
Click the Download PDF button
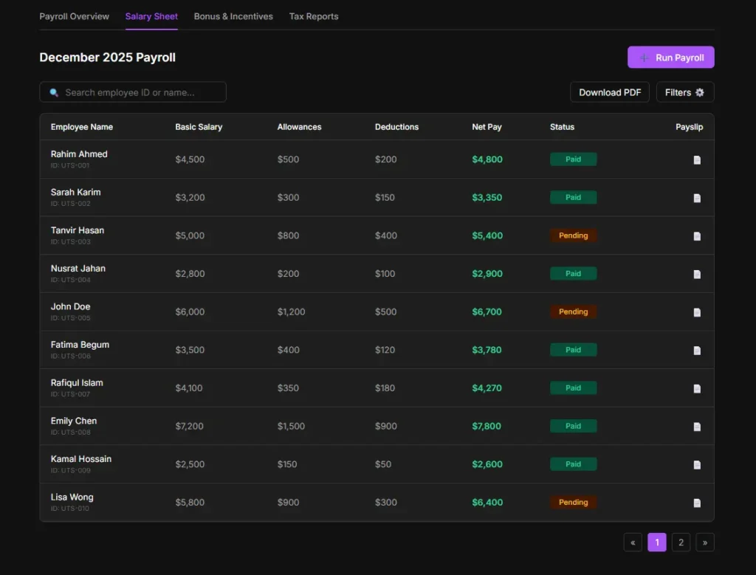click(609, 92)
